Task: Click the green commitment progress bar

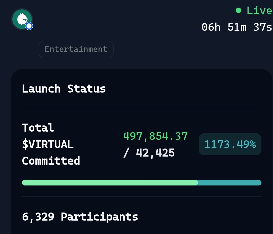Action: pos(110,183)
